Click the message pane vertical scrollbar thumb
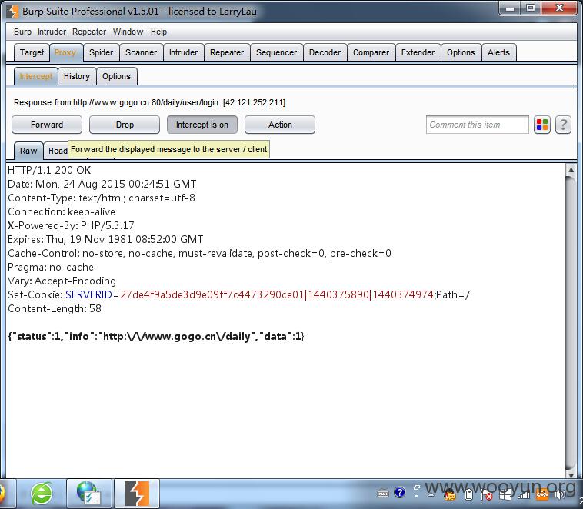The height and width of the screenshot is (509, 583). pos(571,323)
